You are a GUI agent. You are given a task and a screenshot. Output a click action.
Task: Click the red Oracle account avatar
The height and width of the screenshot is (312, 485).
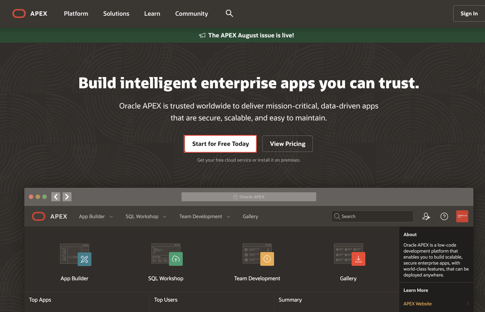(462, 216)
